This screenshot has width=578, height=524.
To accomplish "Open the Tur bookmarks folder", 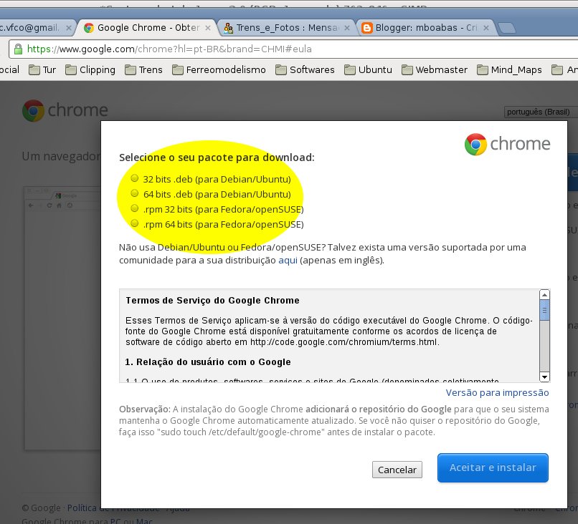I will pos(42,69).
